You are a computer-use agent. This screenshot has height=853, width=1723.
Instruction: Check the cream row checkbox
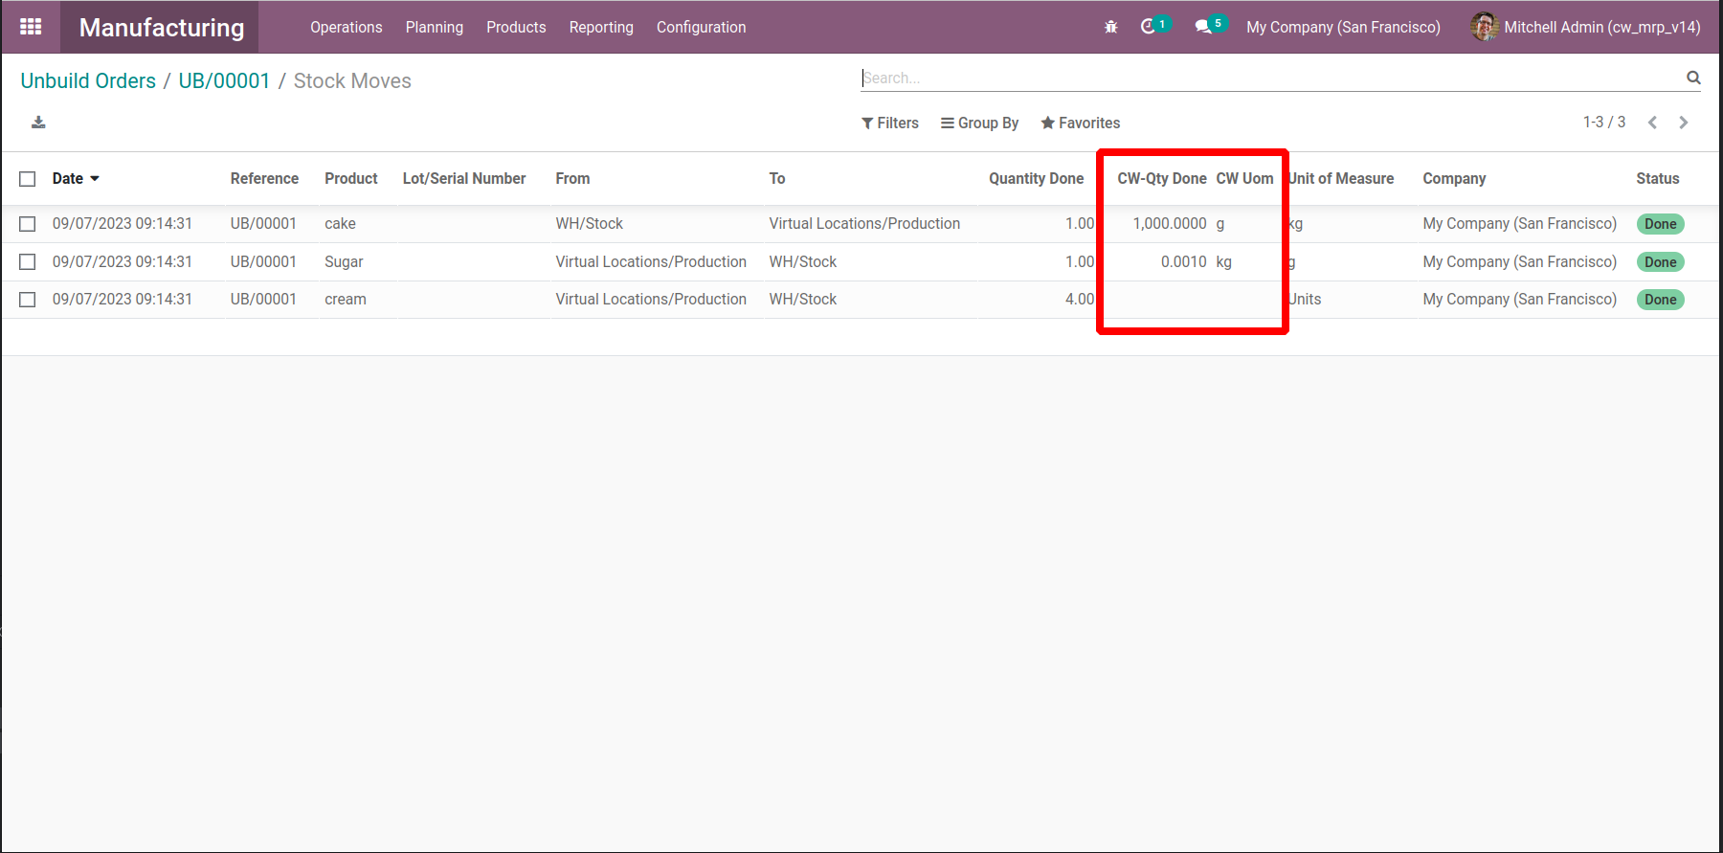tap(28, 300)
